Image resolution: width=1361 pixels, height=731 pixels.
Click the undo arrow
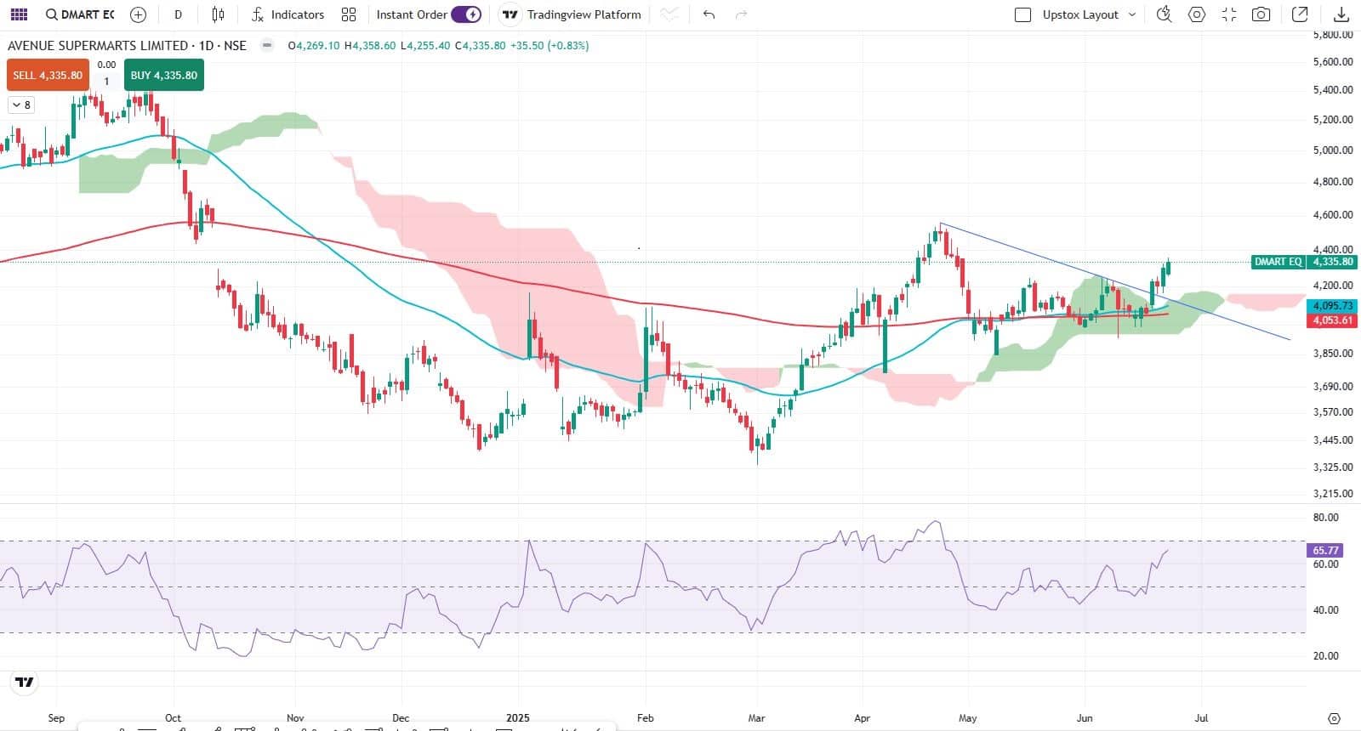click(x=709, y=14)
